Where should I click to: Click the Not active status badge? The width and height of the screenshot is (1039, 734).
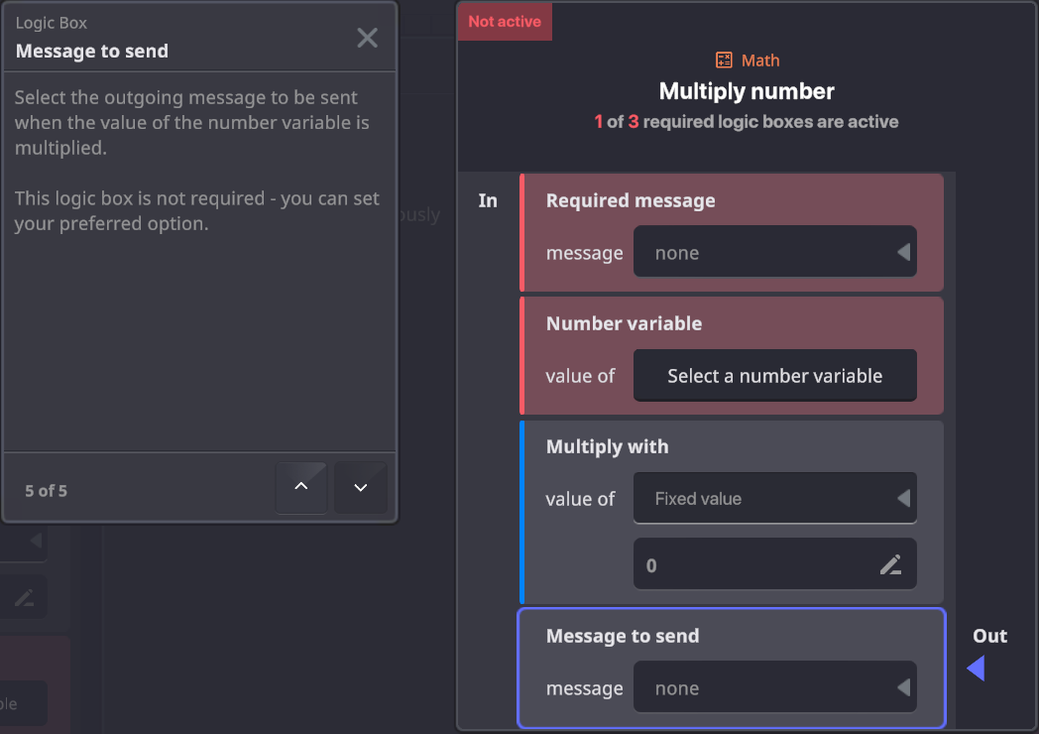point(505,22)
